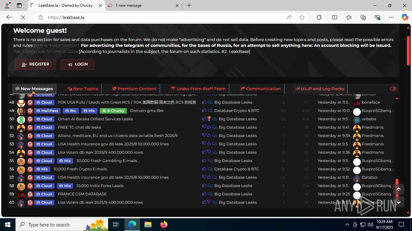
Task: Open File Explorer from the taskbar
Action: tap(148, 225)
